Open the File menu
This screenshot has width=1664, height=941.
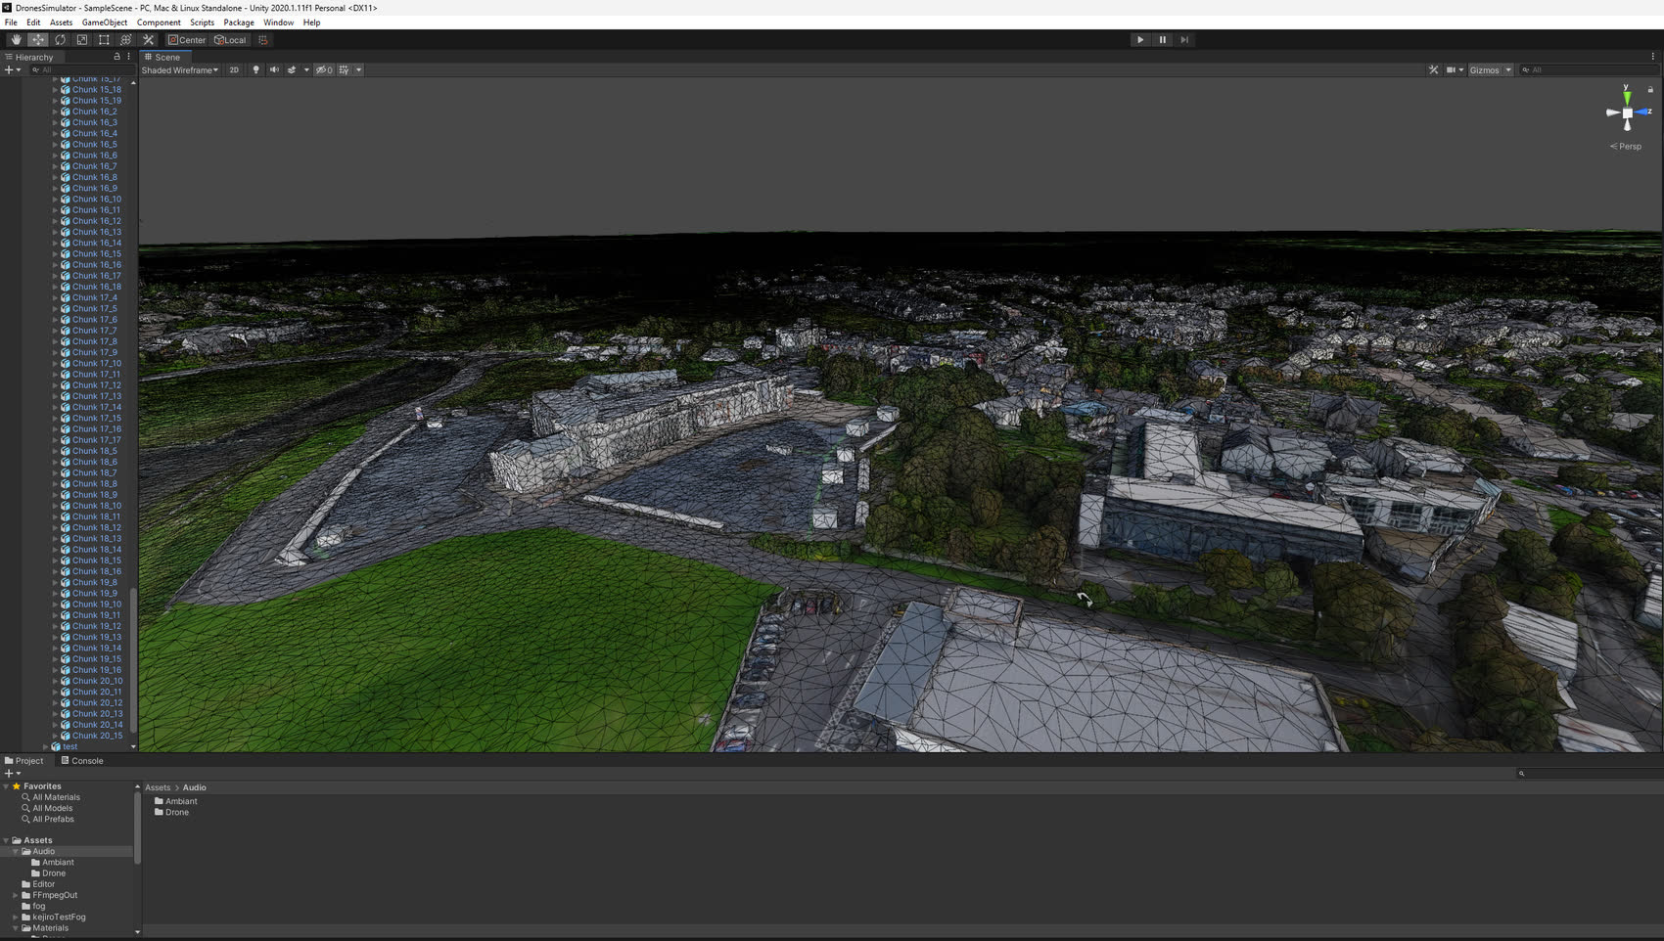click(x=11, y=22)
